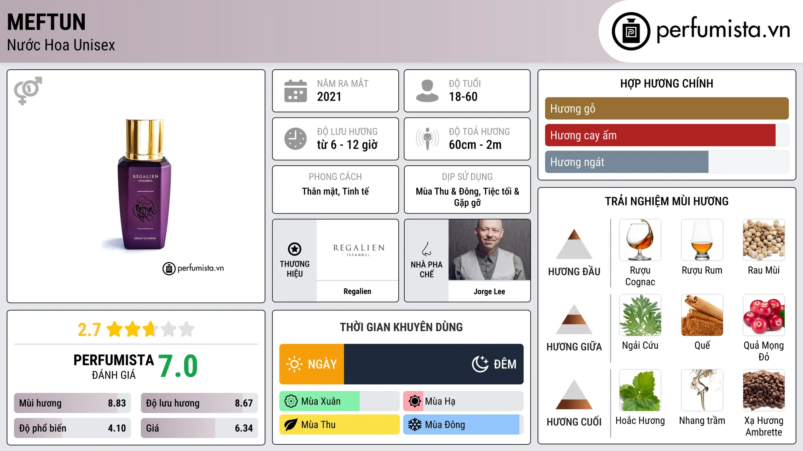Click the occasion text Mùa Thu & Đông
This screenshot has height=451, width=803.
click(x=448, y=191)
